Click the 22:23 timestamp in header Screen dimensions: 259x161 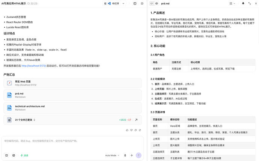(x=34, y=3)
